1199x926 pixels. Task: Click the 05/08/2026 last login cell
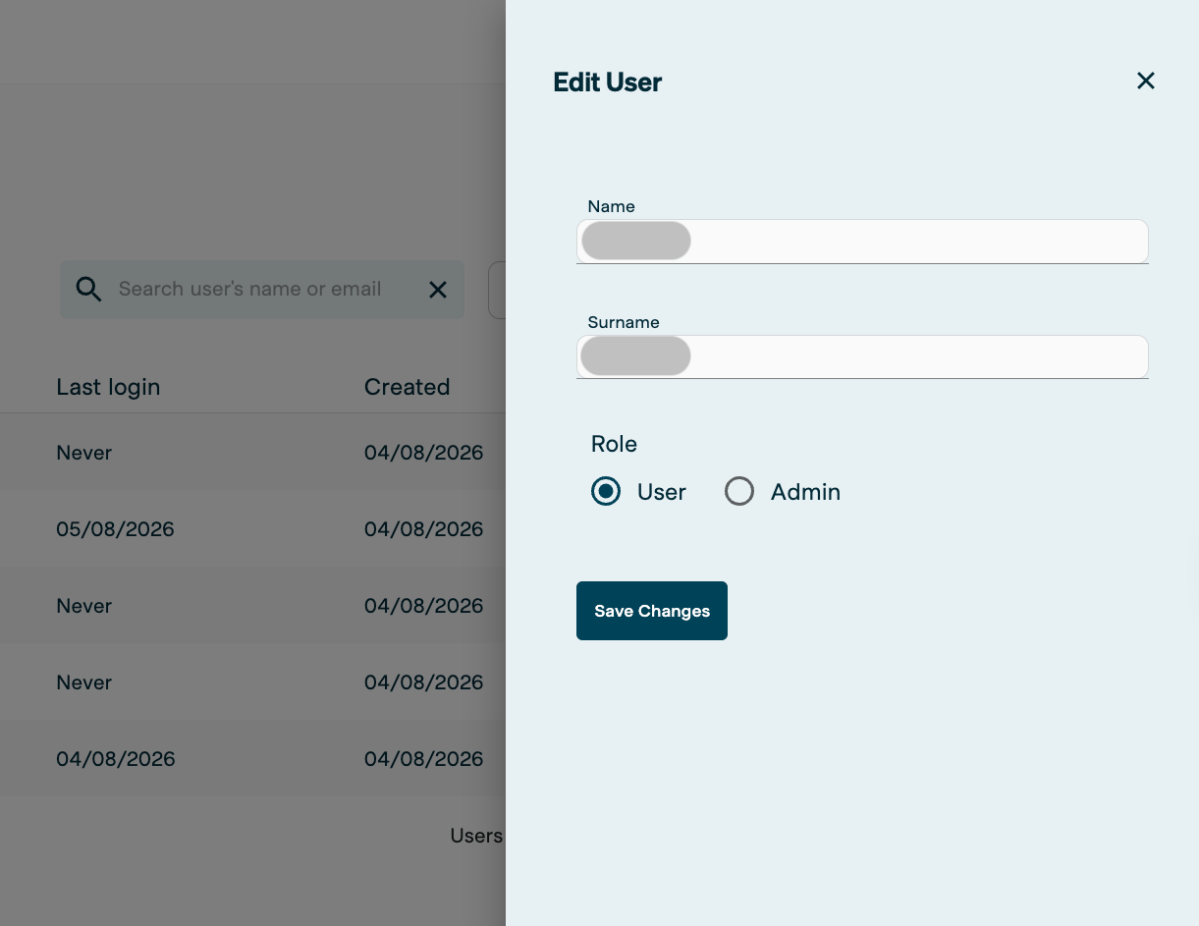[x=115, y=529]
